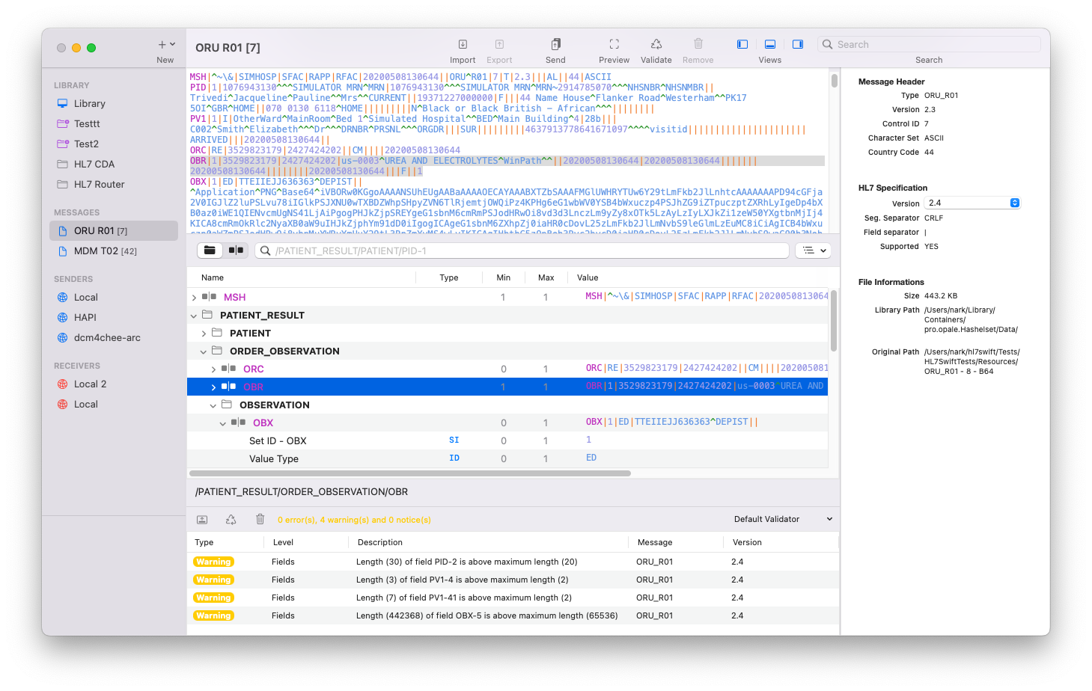This screenshot has width=1092, height=691.
Task: Open the Default Validator dropdown
Action: [783, 519]
